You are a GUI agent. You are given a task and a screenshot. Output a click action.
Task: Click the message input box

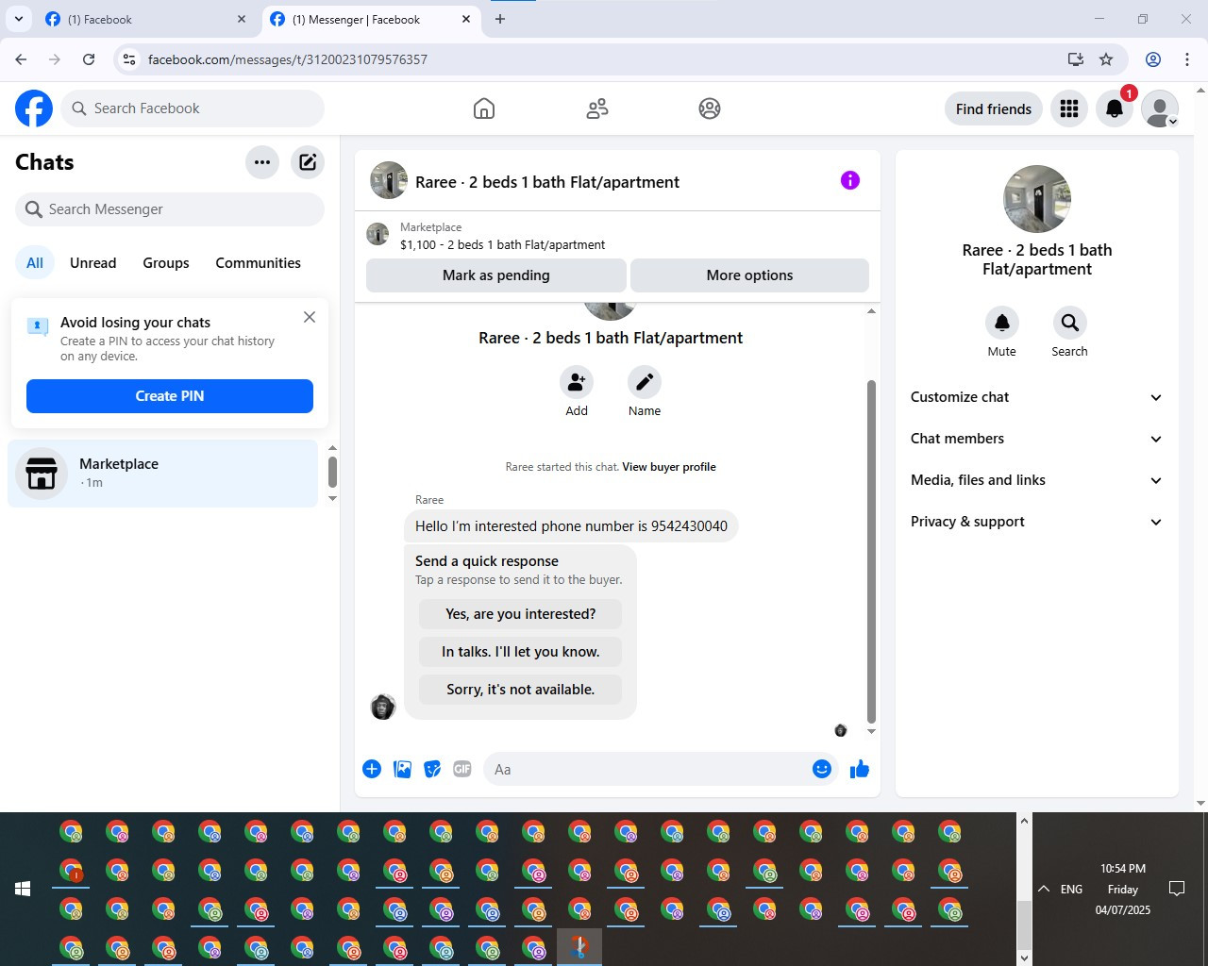coord(647,770)
